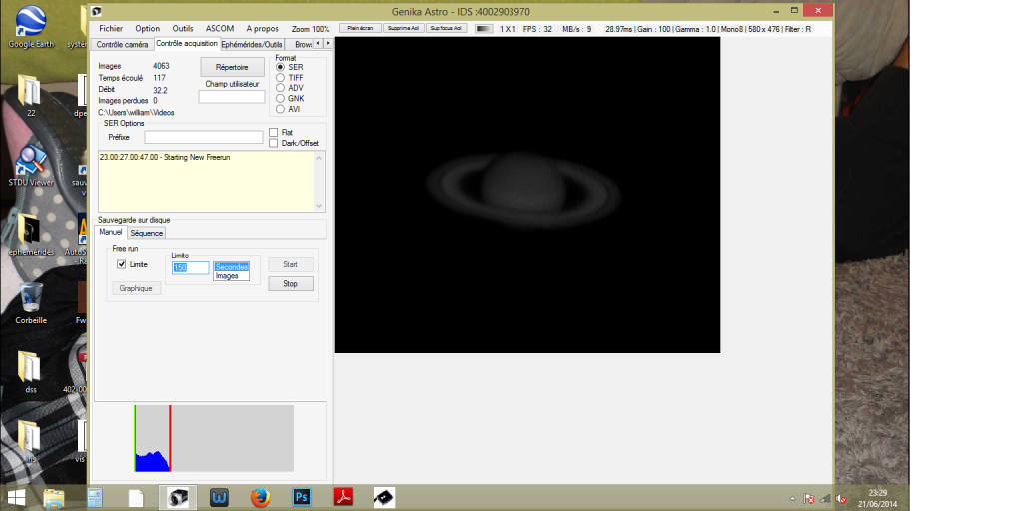This screenshot has width=1023, height=511.
Task: Click the Répertoire button
Action: click(x=232, y=67)
